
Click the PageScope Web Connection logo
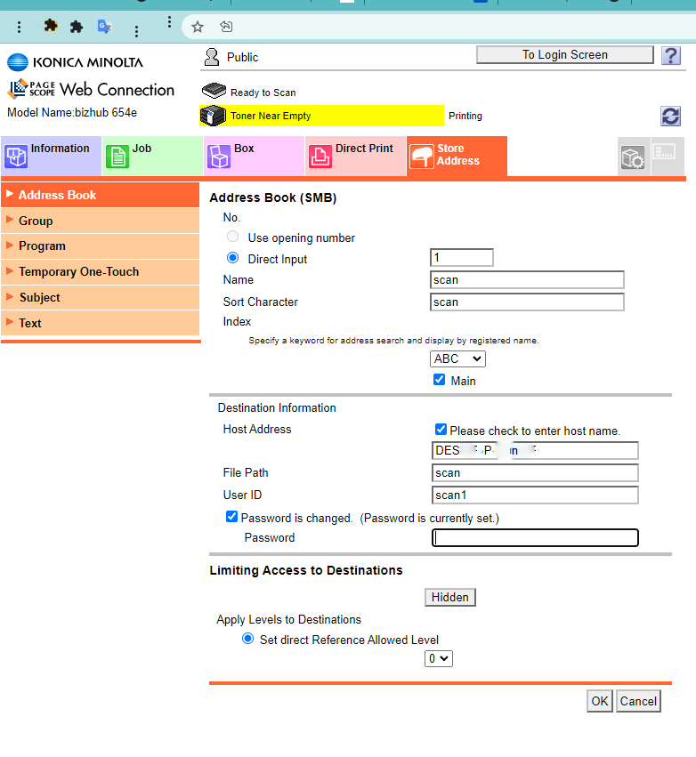pos(92,89)
